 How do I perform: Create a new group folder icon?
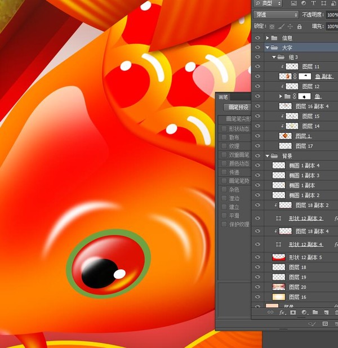315,312
